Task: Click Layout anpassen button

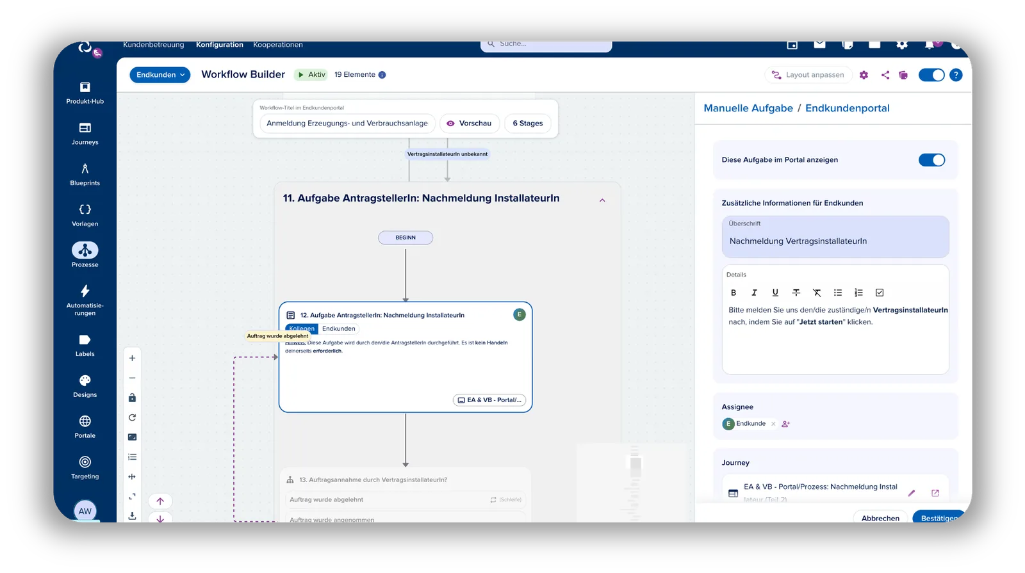Action: tap(808, 75)
